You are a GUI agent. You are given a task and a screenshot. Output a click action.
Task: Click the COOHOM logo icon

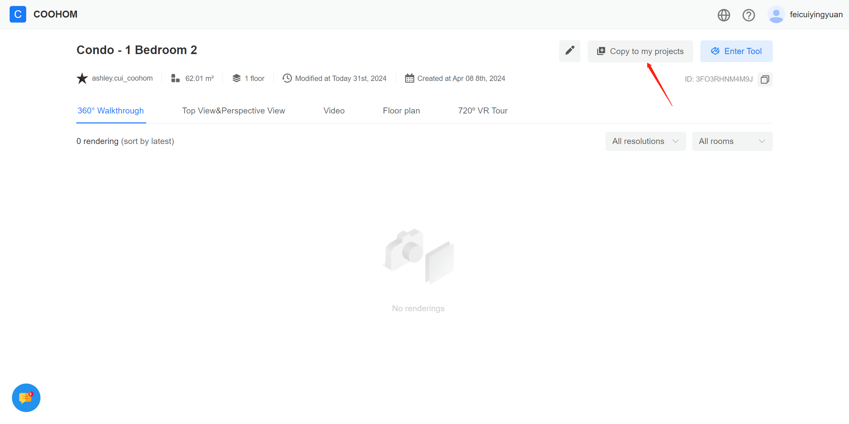click(x=18, y=14)
